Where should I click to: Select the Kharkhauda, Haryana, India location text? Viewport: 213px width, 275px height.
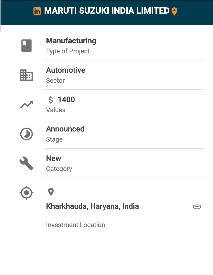pos(92,206)
